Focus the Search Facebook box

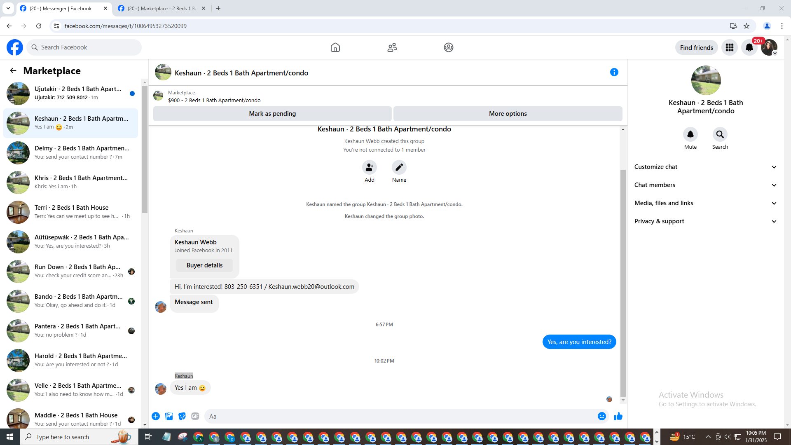click(x=84, y=47)
